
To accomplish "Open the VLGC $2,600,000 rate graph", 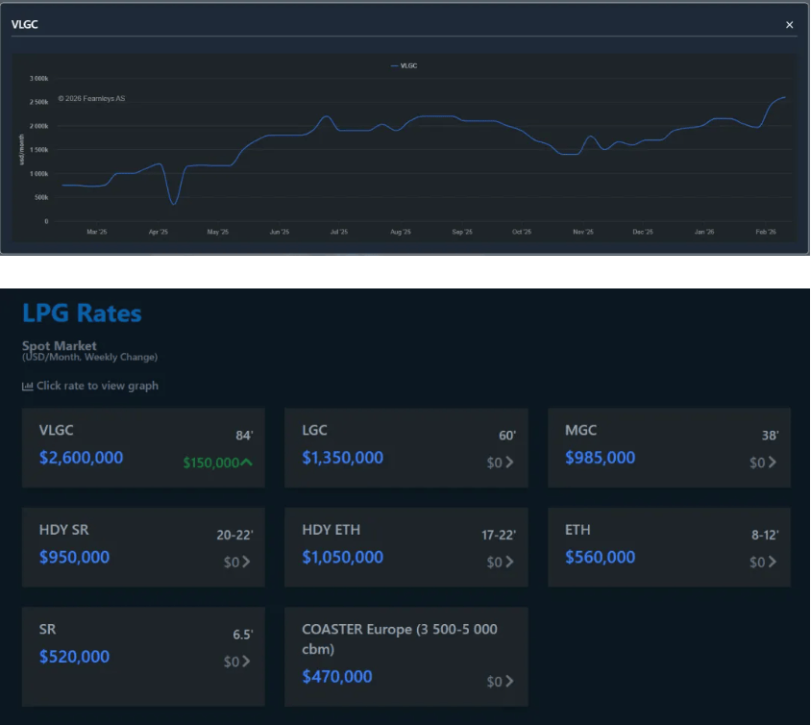I will click(x=81, y=458).
